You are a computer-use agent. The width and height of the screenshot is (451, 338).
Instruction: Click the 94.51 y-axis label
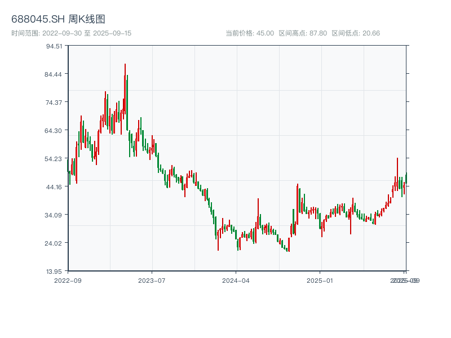pos(54,46)
